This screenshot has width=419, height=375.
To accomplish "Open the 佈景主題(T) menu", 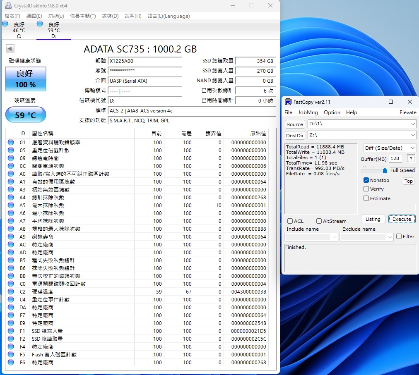I will 83,16.
